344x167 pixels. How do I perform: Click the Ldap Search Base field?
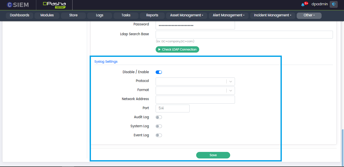pyautogui.click(x=244, y=34)
